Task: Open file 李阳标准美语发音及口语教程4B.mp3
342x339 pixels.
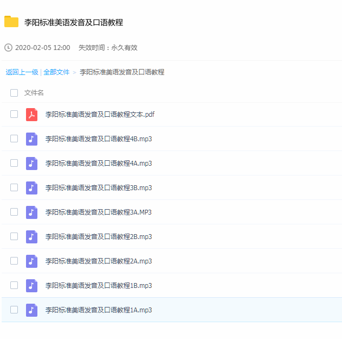Action: click(x=99, y=139)
